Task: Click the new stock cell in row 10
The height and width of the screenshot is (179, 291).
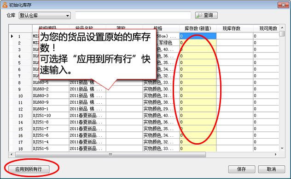Action: tap(198, 95)
